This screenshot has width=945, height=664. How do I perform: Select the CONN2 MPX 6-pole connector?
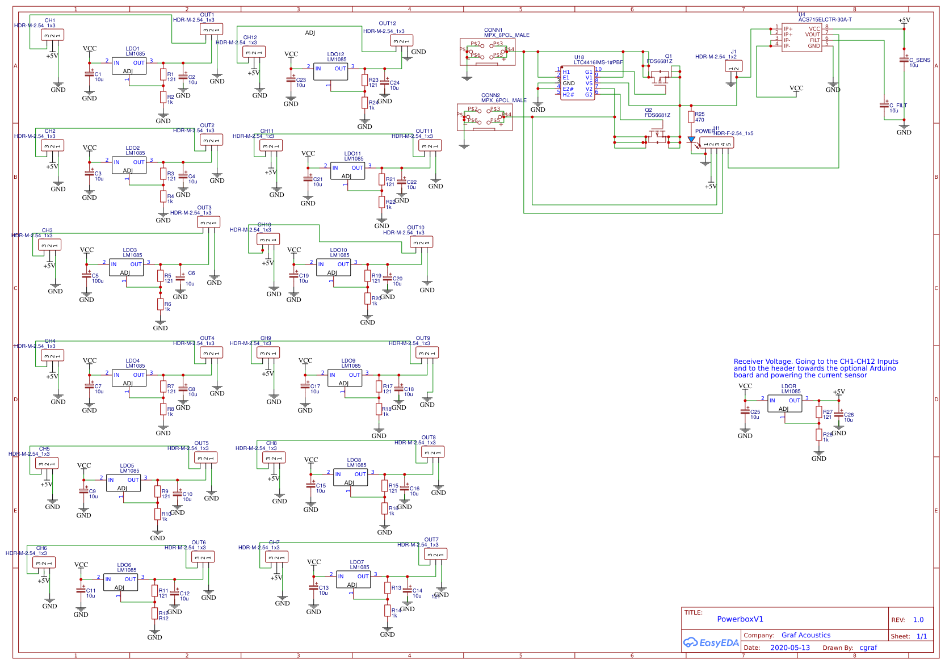click(x=485, y=117)
